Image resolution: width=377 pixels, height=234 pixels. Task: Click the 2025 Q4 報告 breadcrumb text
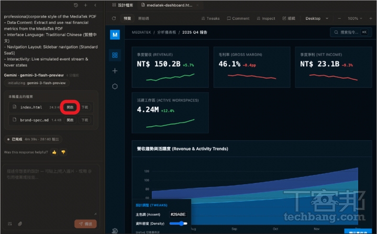pyautogui.click(x=194, y=32)
